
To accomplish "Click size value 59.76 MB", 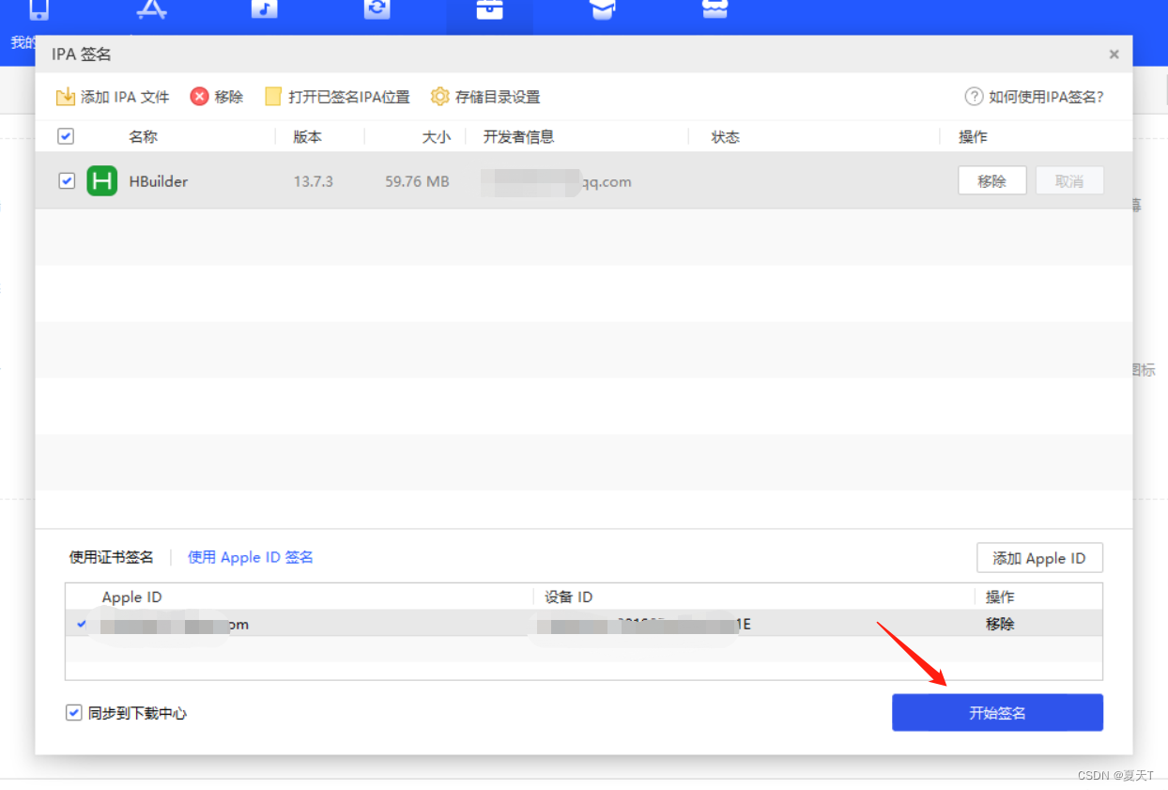I will [417, 181].
